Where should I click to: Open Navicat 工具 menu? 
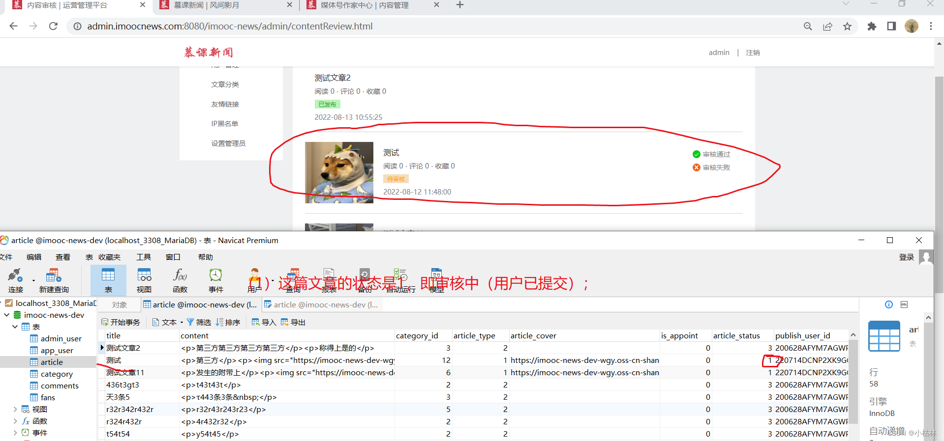(144, 257)
